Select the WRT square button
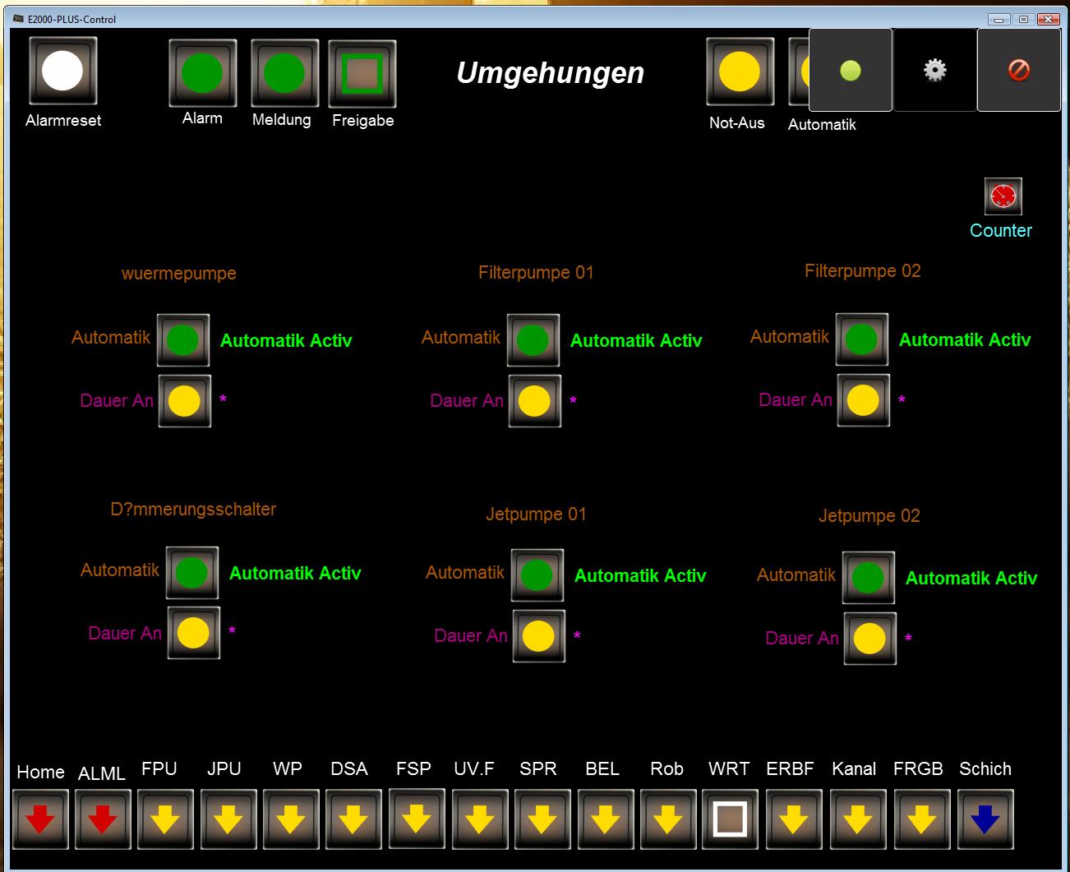The height and width of the screenshot is (872, 1070). tap(730, 819)
